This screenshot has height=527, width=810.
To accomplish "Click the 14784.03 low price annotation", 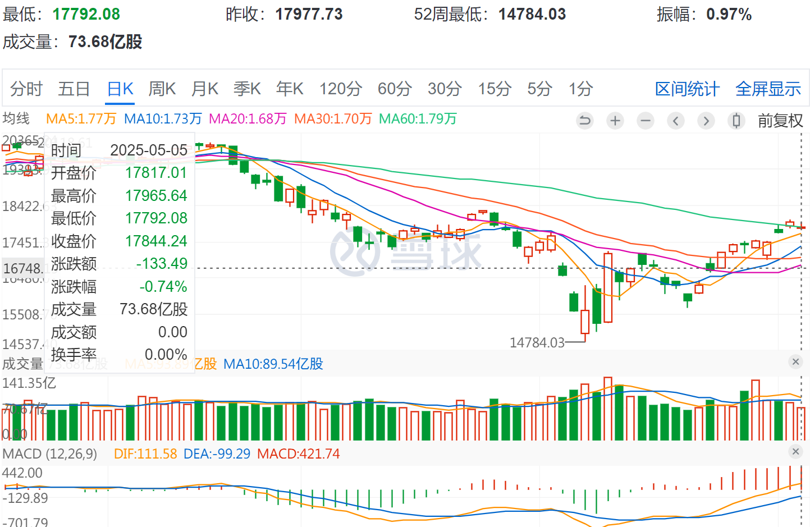I will coord(537,342).
